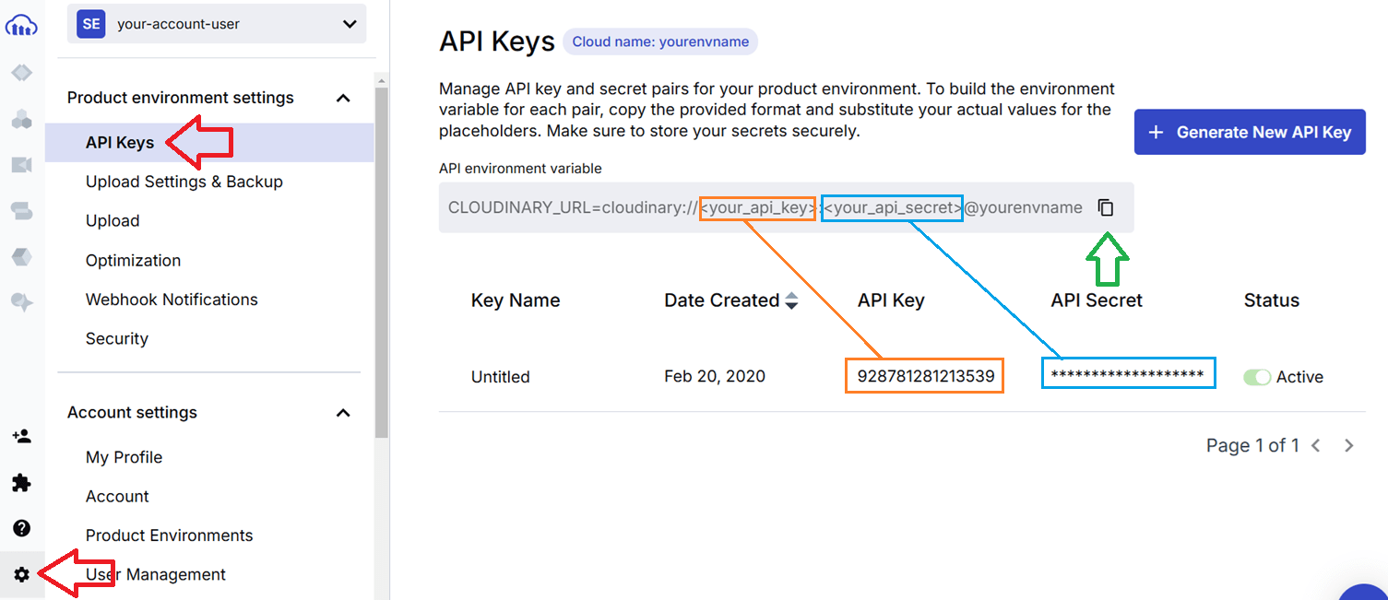1388x600 pixels.
Task: Go to next page arrow
Action: pos(1349,446)
